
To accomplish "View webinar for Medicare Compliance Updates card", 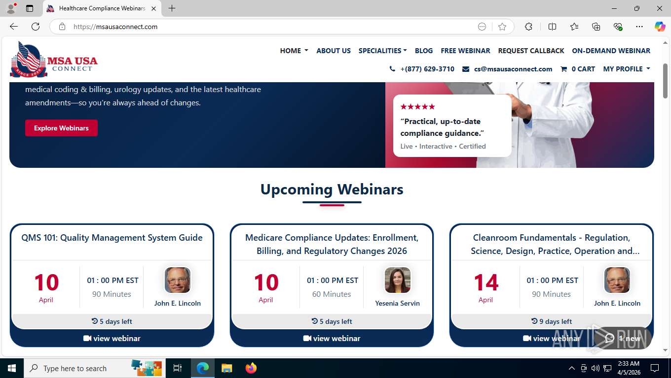I will (x=332, y=338).
